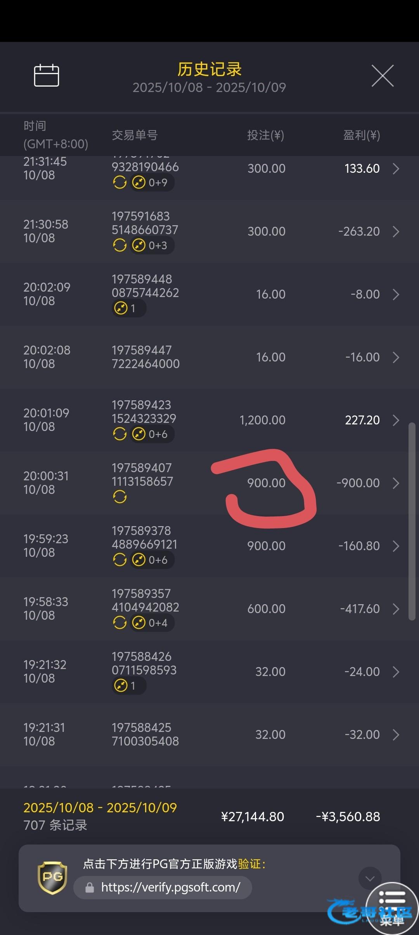Open transaction 197588425 7100305408 record
This screenshot has width=419, height=935.
click(x=145, y=735)
